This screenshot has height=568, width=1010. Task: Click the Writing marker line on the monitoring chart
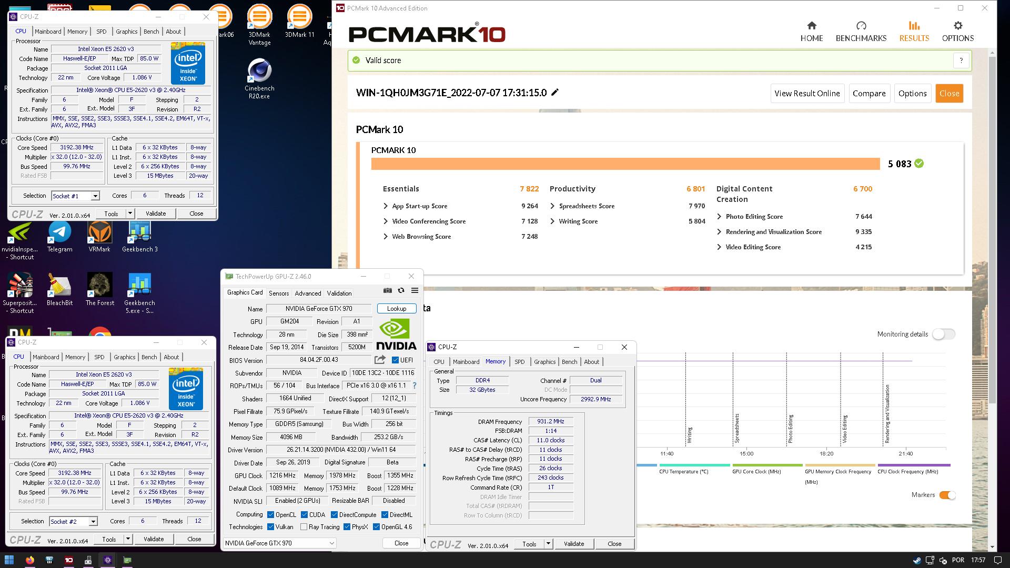coord(685,400)
